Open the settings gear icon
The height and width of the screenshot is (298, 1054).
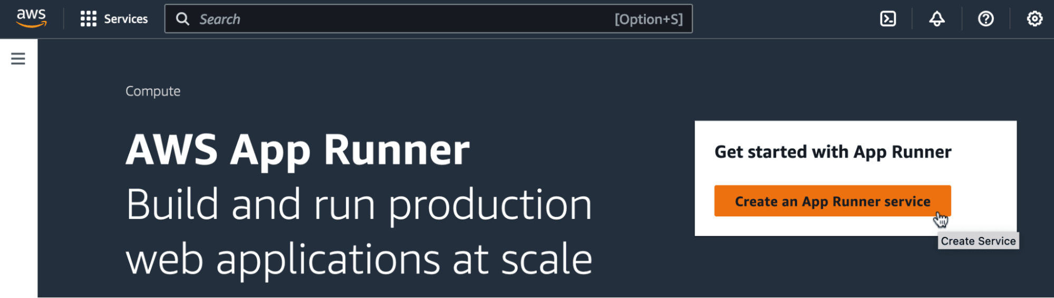pyautogui.click(x=1034, y=19)
